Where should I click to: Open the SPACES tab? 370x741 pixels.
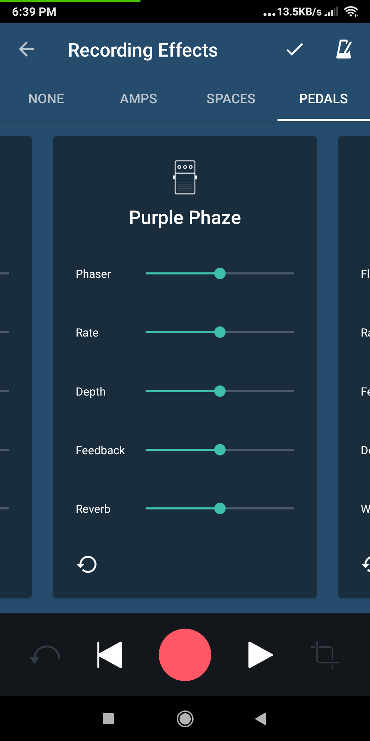pyautogui.click(x=231, y=99)
